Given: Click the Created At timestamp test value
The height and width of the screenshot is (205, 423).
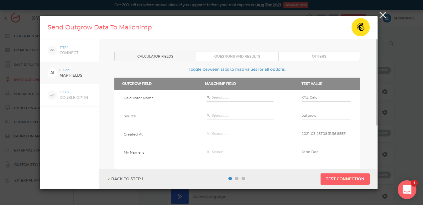Looking at the screenshot, I should [326, 134].
